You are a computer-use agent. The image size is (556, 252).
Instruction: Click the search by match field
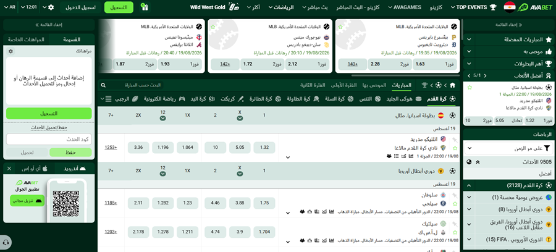135,85
